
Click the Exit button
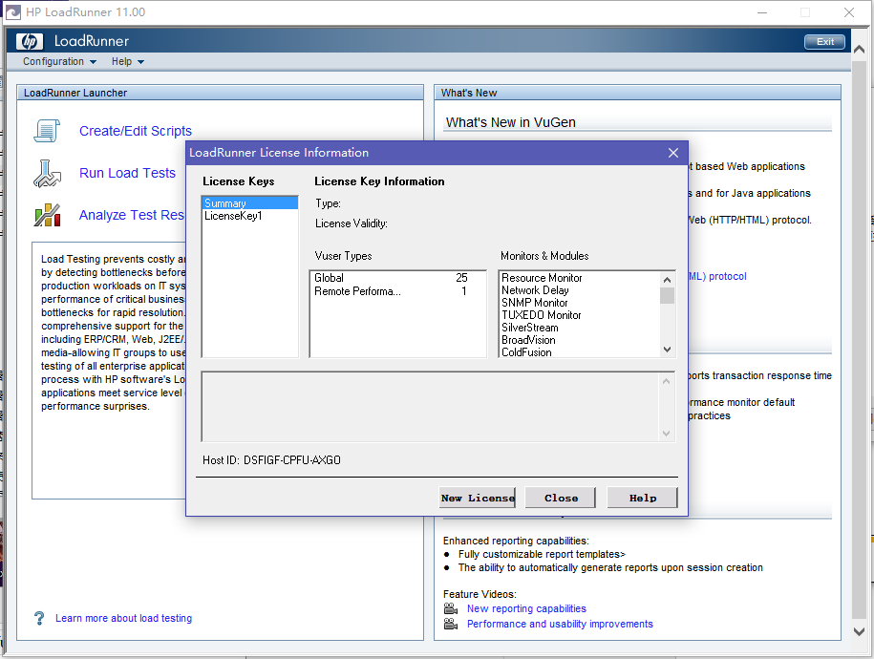coord(824,42)
